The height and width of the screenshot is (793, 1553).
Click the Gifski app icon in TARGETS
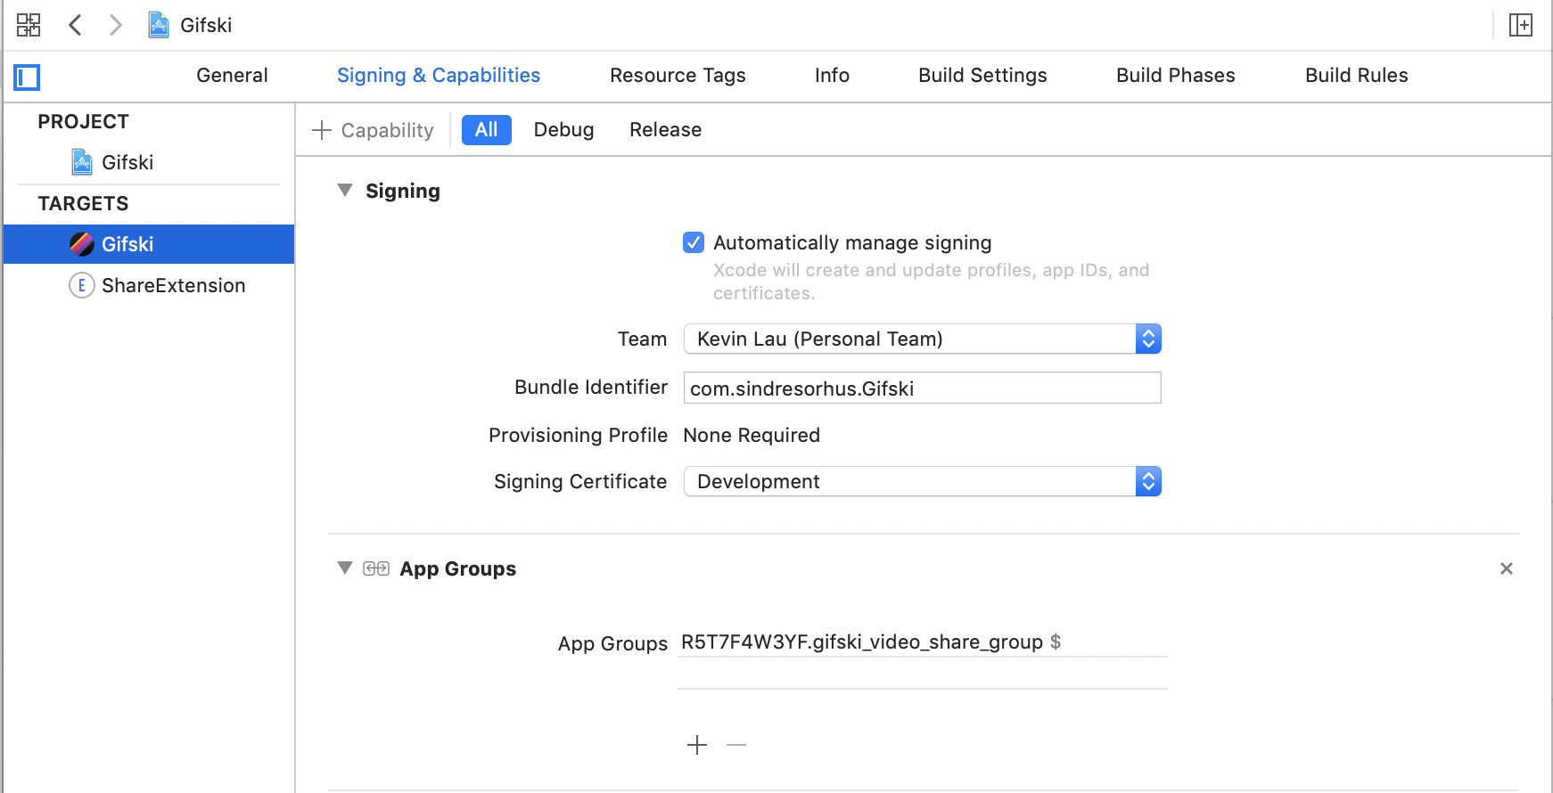click(82, 244)
